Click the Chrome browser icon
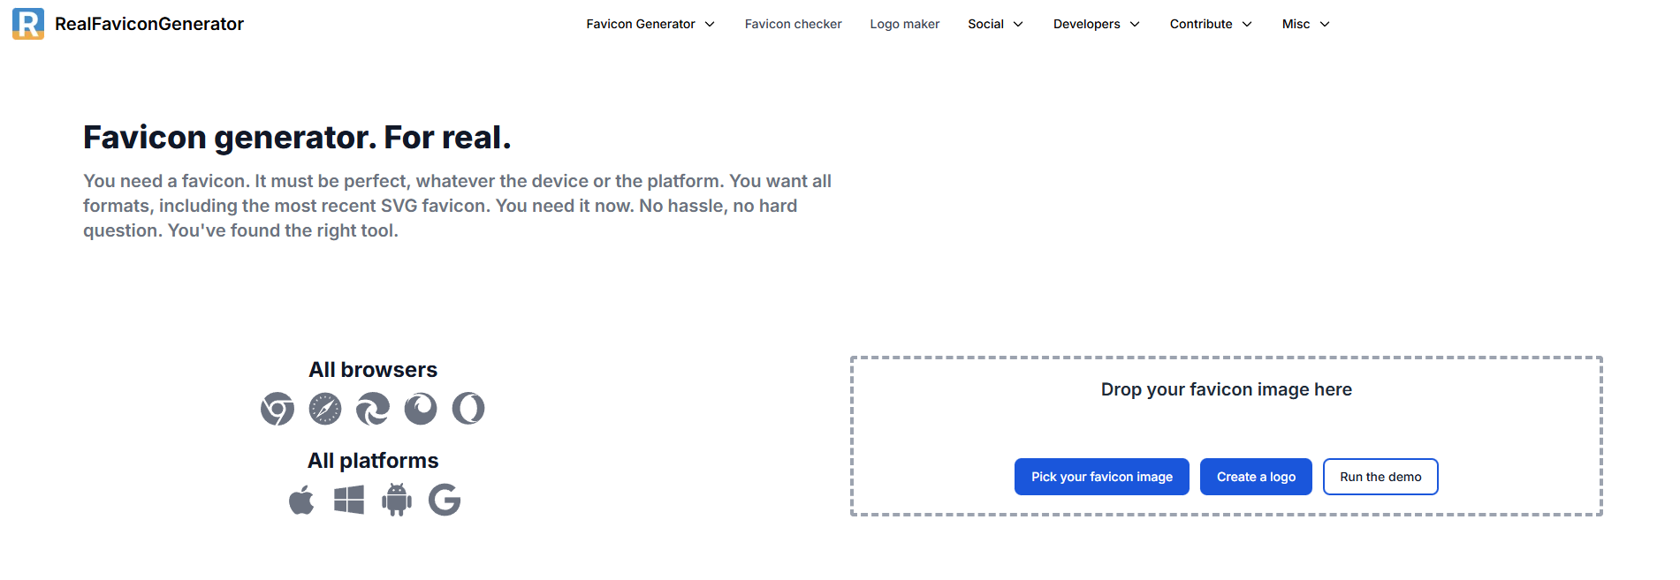 [x=277, y=409]
